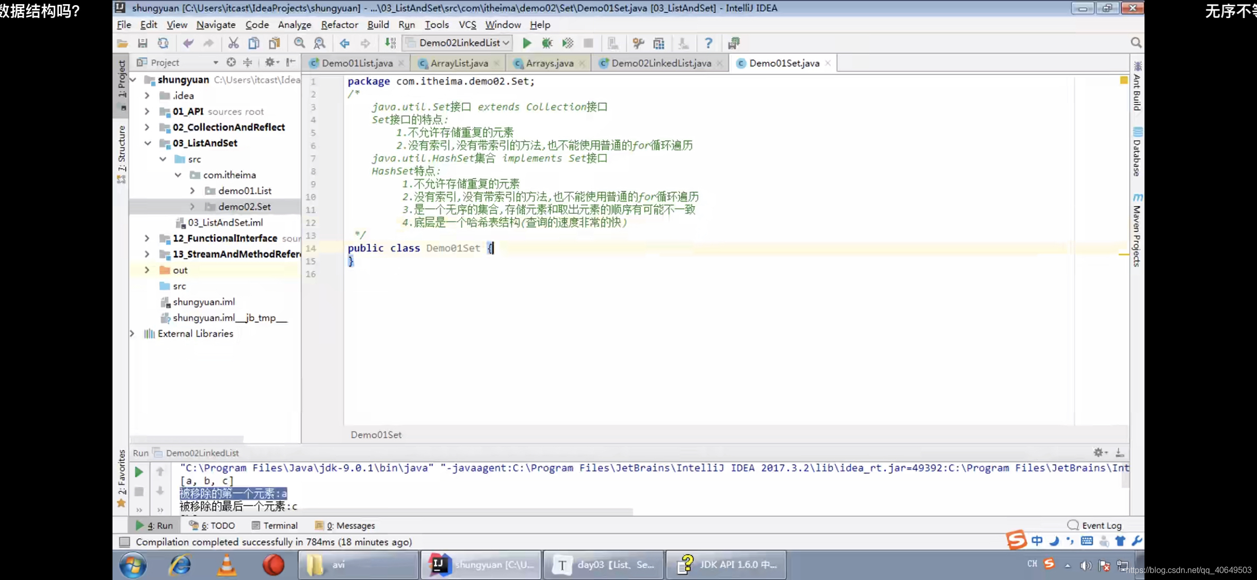Click the Synchronize toolbar icon

click(x=163, y=43)
